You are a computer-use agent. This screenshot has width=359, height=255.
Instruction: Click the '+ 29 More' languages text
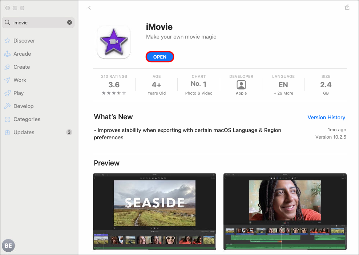pos(283,93)
